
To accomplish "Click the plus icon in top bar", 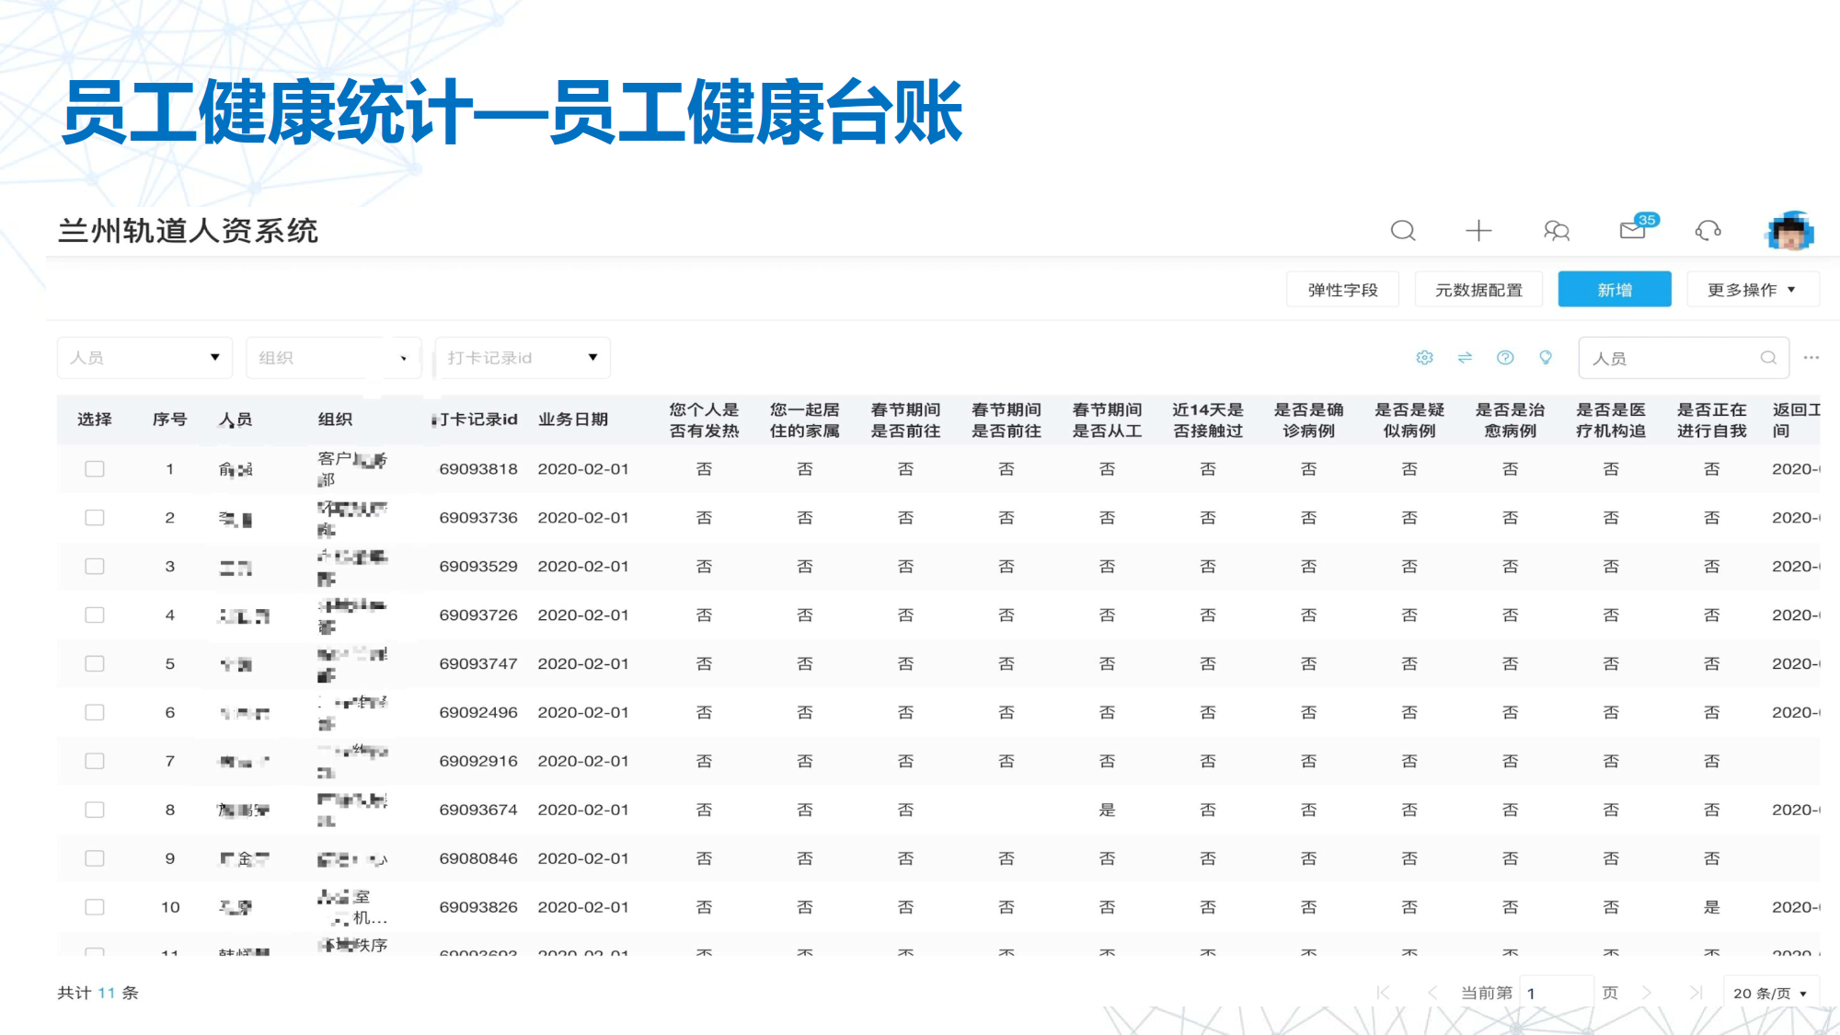I will pos(1478,230).
